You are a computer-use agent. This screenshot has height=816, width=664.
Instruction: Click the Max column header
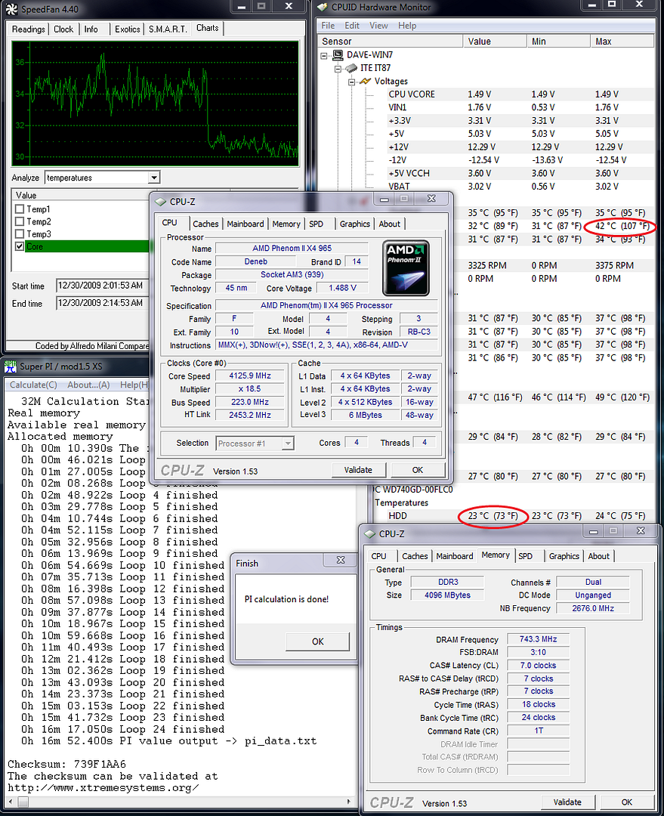click(622, 42)
